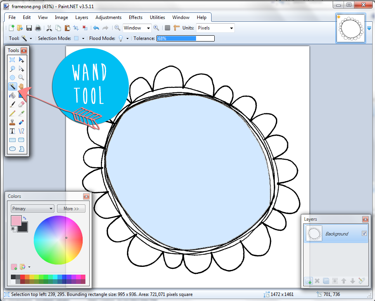This screenshot has width=375, height=301.
Task: Switch to the Magic Wand tool
Action: [x=12, y=86]
